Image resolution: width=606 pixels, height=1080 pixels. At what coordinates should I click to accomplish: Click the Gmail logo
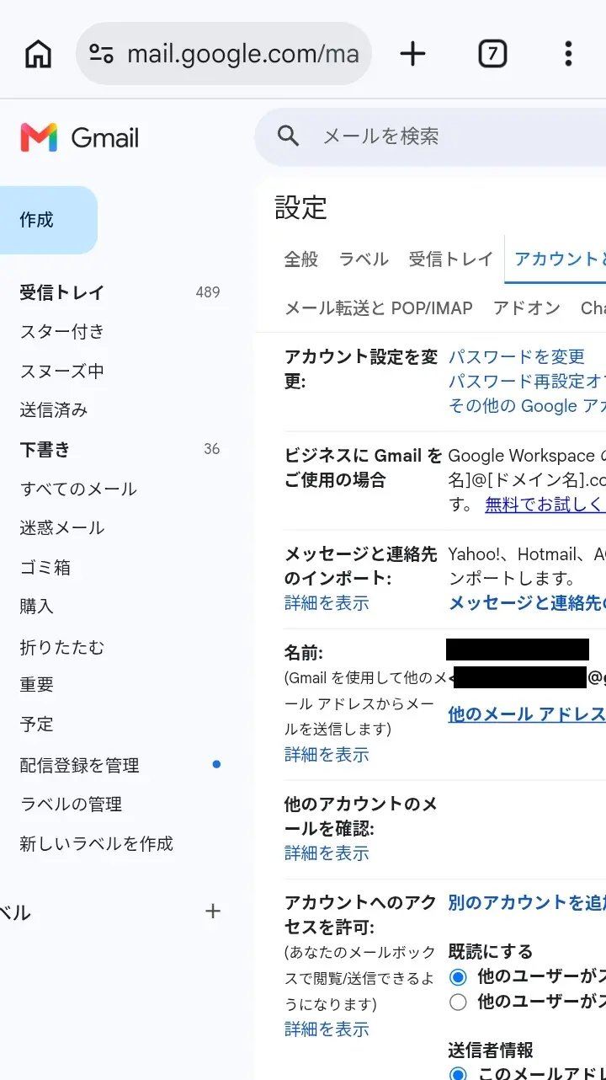click(x=80, y=137)
